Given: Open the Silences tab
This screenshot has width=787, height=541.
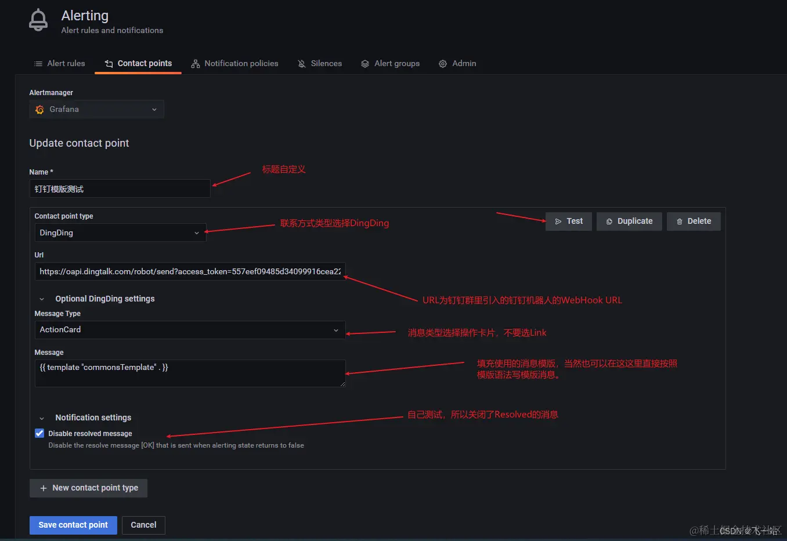Looking at the screenshot, I should click(x=320, y=64).
